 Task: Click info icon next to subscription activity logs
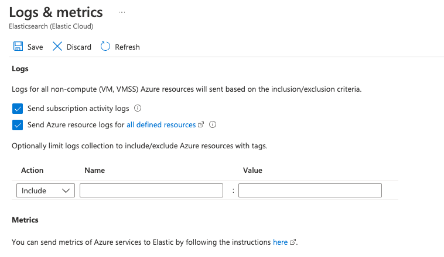138,109
